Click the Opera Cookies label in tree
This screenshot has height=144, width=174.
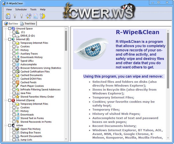(25, 108)
